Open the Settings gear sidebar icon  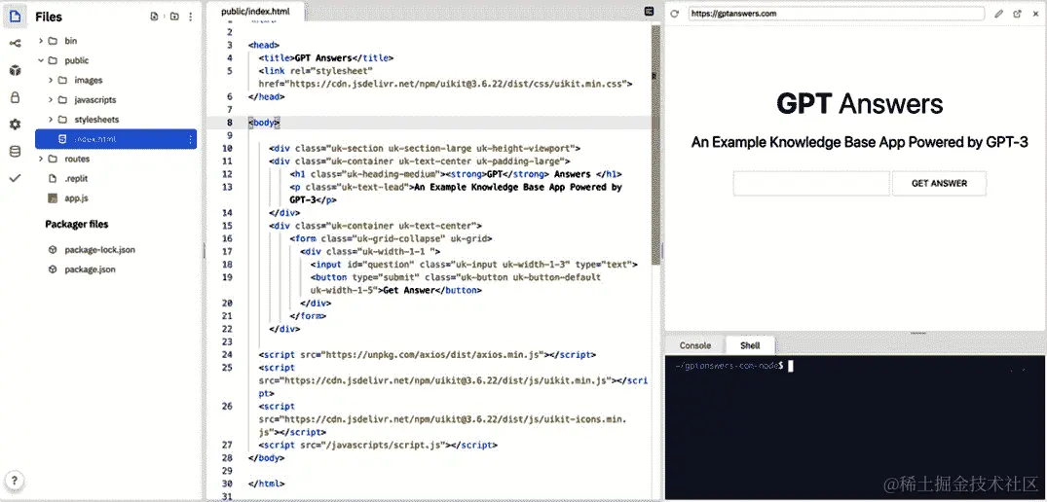point(15,125)
